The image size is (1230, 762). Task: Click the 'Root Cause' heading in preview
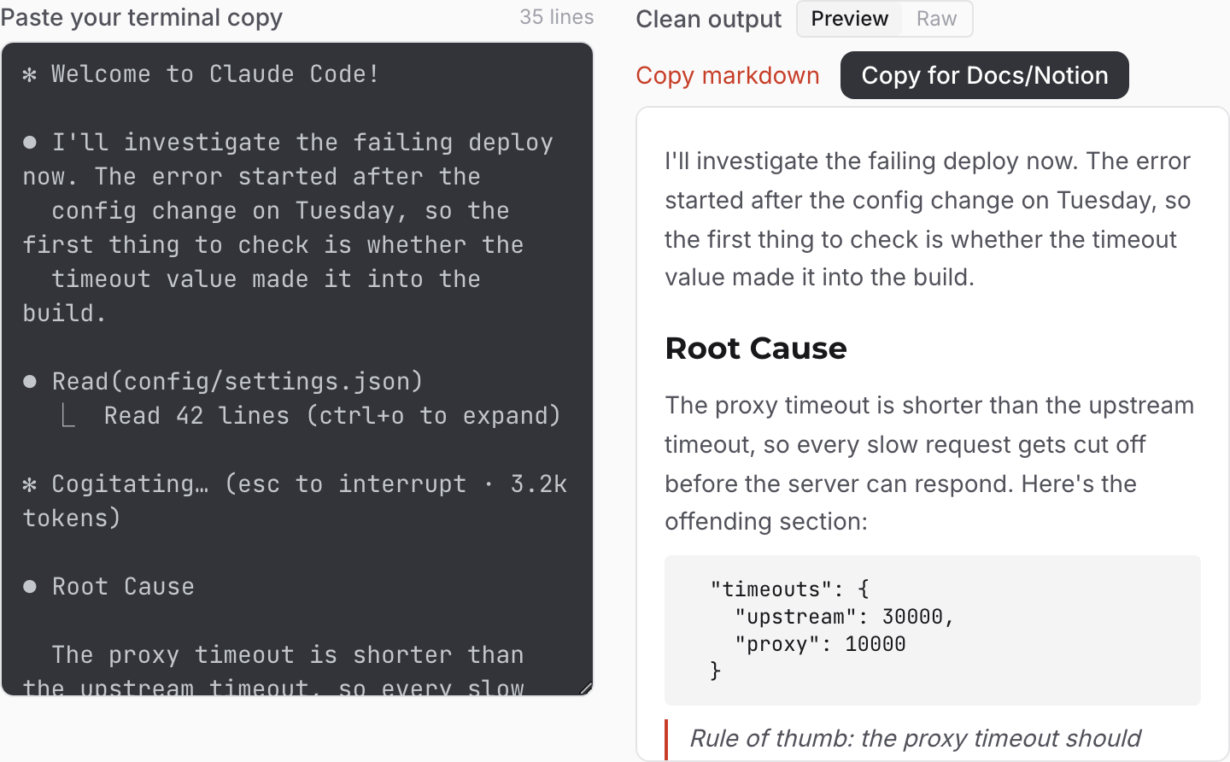(x=756, y=348)
